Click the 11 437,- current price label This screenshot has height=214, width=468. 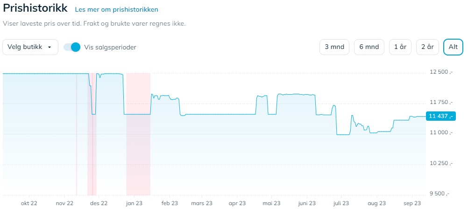coord(439,116)
